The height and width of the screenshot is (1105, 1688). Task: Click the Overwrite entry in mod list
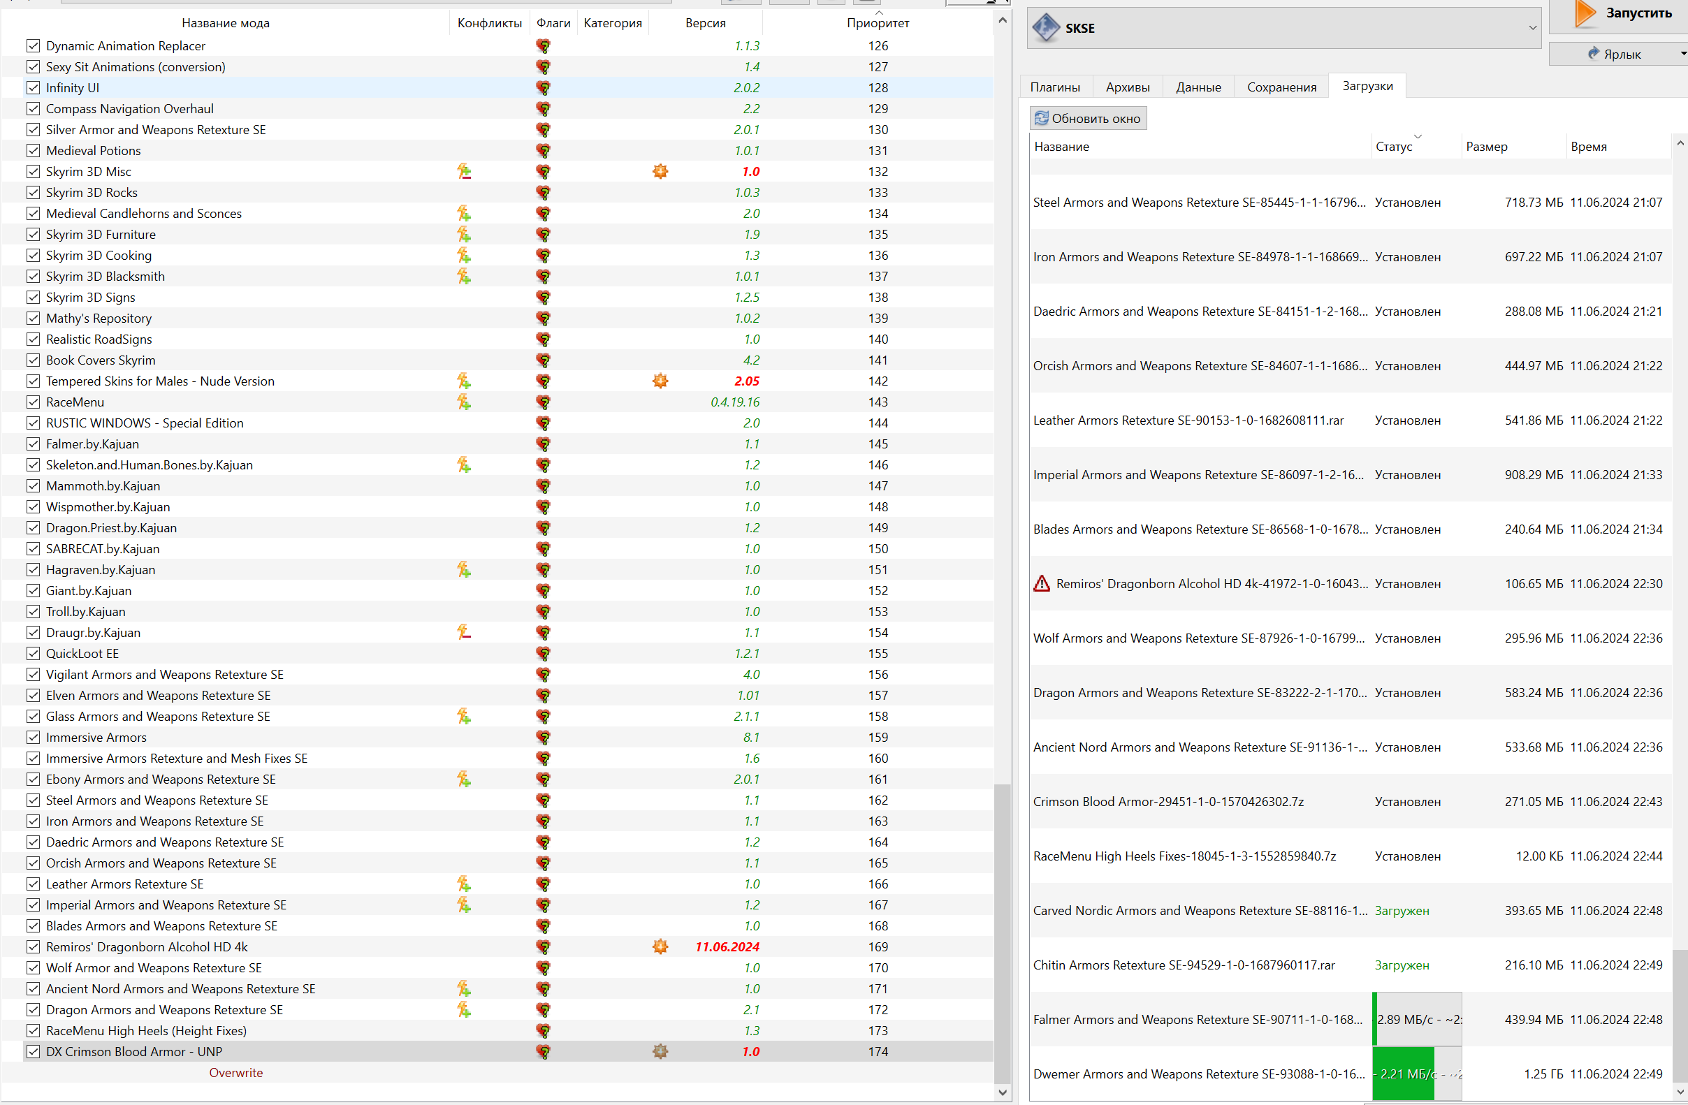tap(235, 1072)
